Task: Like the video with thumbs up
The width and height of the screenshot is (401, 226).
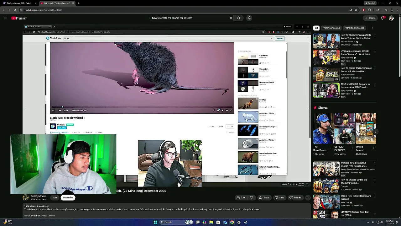Action: coord(241,198)
